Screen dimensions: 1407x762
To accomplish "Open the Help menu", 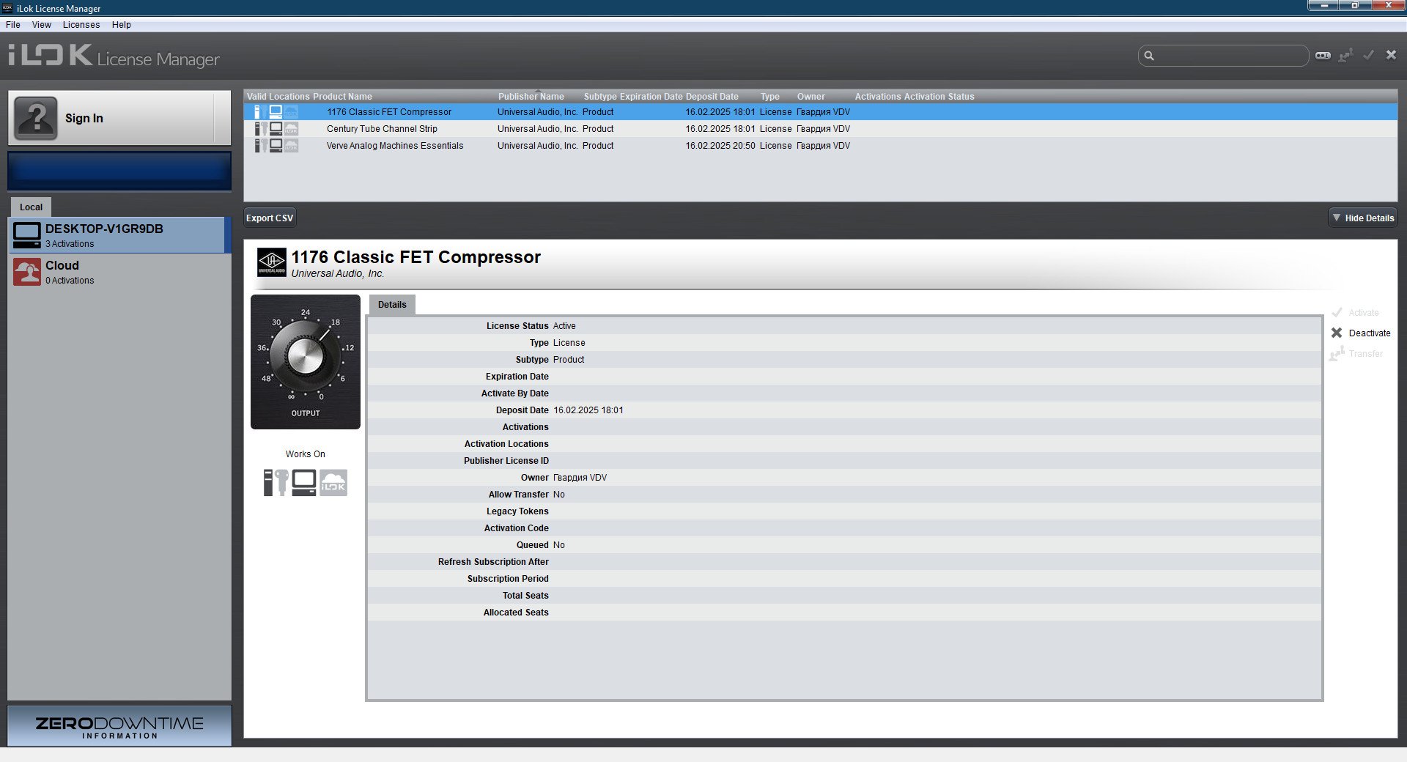I will coord(122,25).
